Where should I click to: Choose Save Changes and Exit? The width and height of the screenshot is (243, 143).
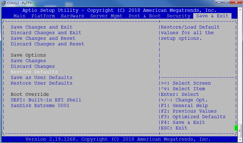pyautogui.click(x=41, y=27)
